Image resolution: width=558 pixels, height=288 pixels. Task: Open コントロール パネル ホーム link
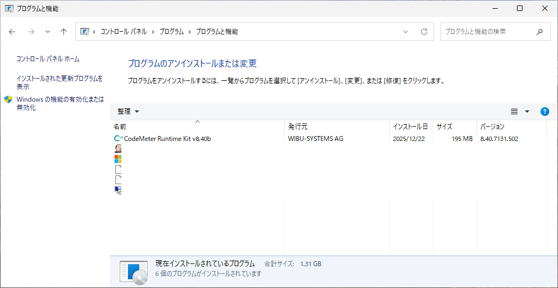point(48,58)
